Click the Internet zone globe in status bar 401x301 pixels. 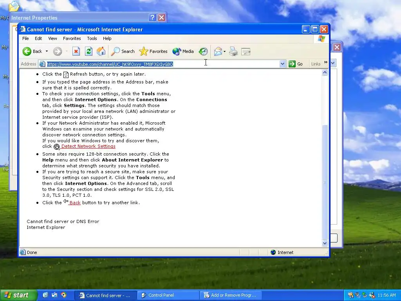(273, 252)
